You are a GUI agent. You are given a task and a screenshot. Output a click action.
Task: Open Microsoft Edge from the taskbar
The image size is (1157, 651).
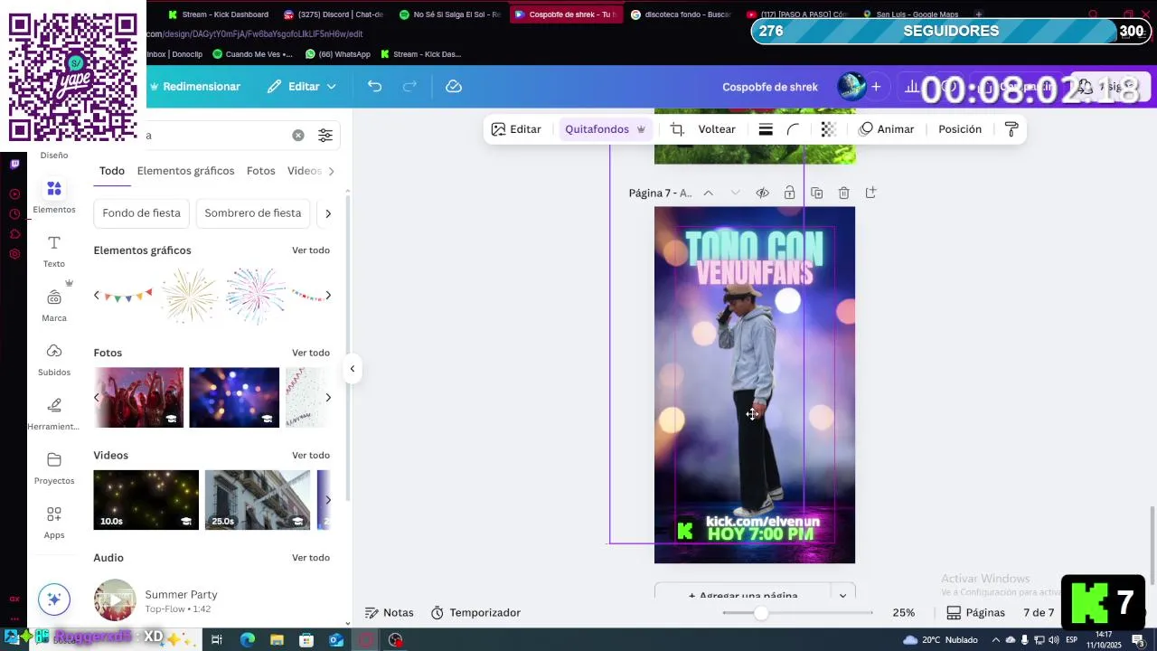click(x=247, y=640)
